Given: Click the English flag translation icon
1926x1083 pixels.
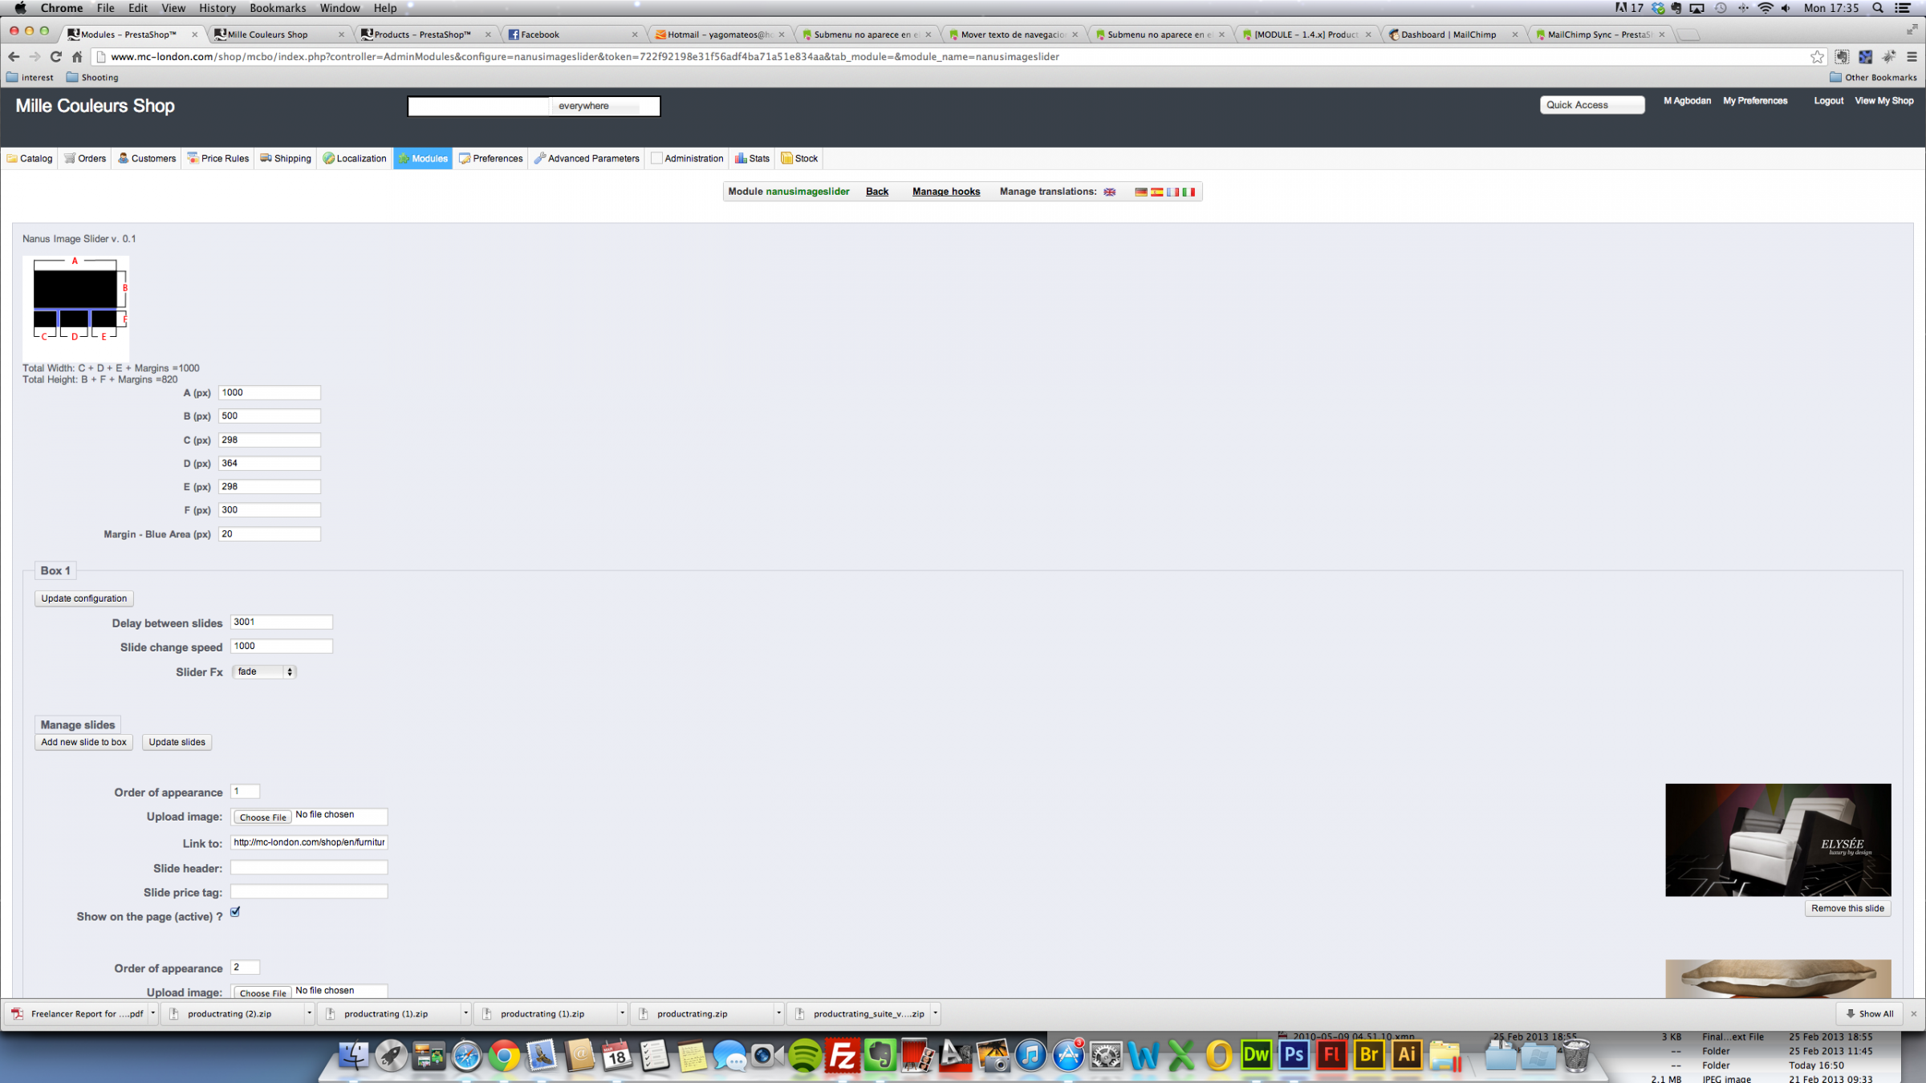Looking at the screenshot, I should coord(1109,192).
